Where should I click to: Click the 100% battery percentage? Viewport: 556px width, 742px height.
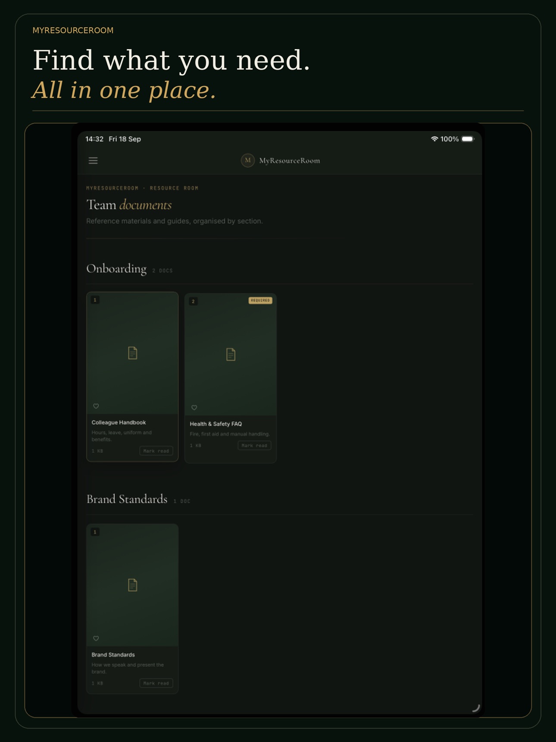pyautogui.click(x=450, y=139)
